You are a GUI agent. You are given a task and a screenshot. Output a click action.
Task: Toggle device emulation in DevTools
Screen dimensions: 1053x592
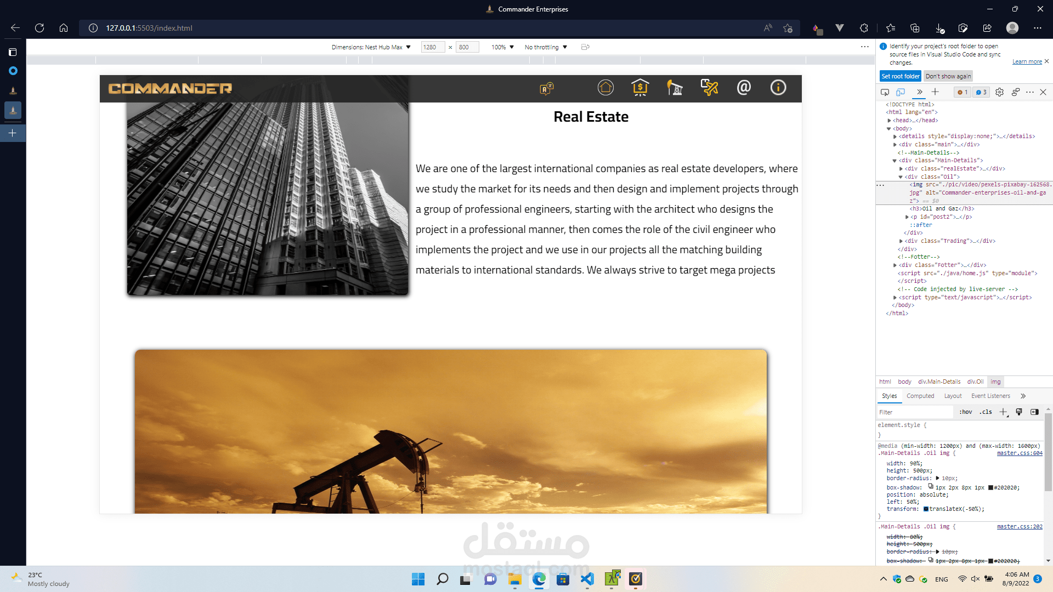(901, 92)
